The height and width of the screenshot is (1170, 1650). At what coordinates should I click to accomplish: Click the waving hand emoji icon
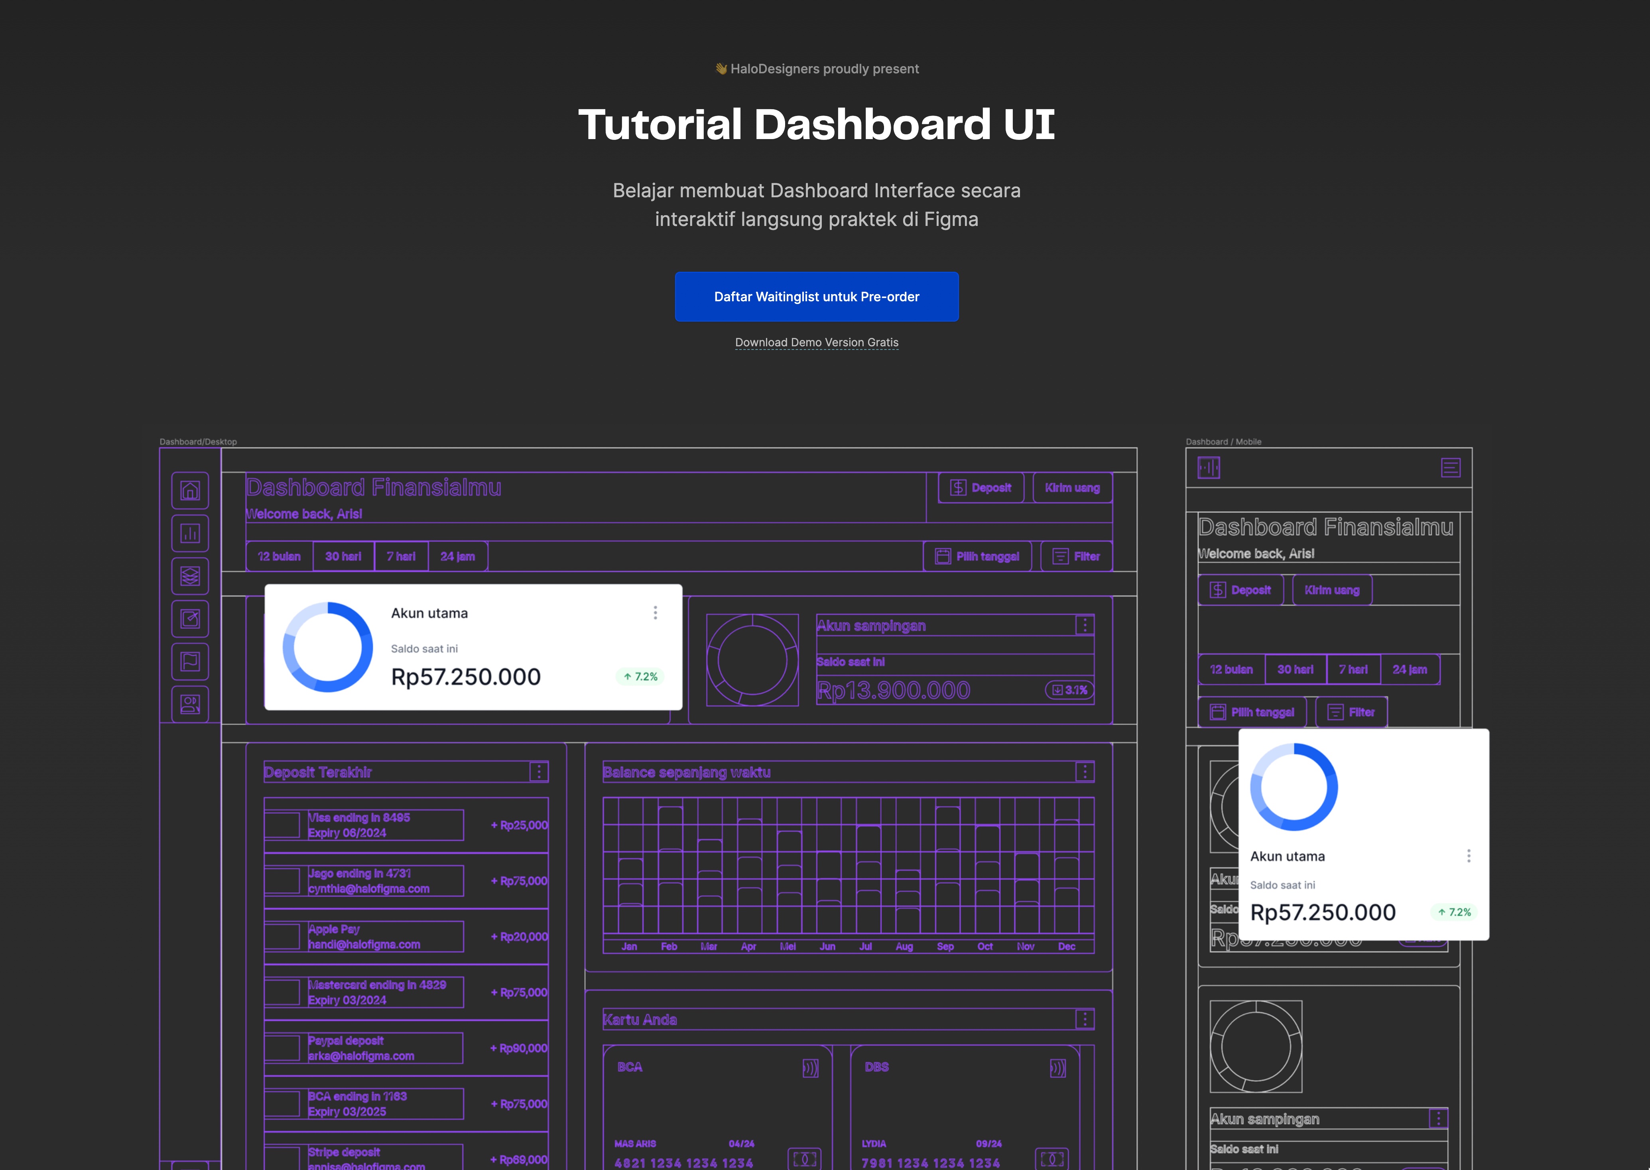[721, 69]
